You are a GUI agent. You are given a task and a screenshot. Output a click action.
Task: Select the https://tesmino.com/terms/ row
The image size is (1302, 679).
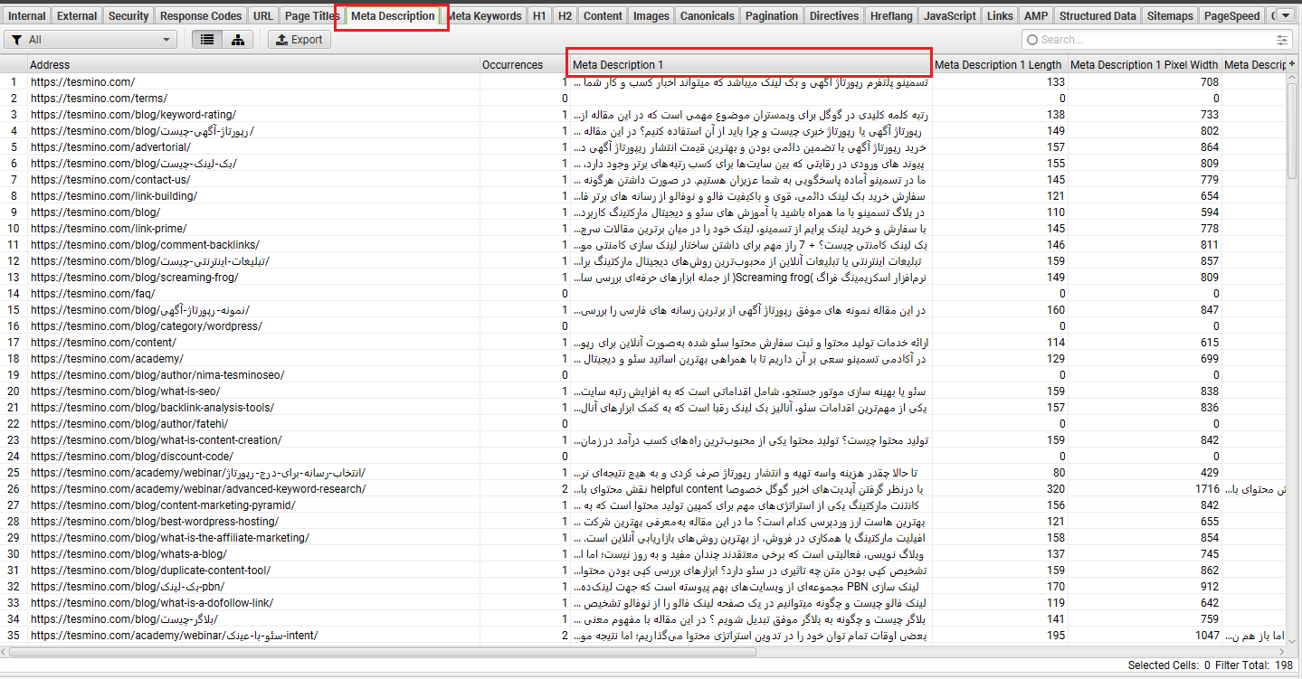tap(99, 98)
